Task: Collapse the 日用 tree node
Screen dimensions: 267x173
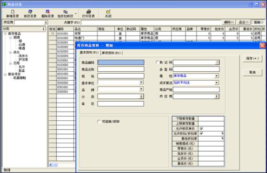Action: coord(11,63)
